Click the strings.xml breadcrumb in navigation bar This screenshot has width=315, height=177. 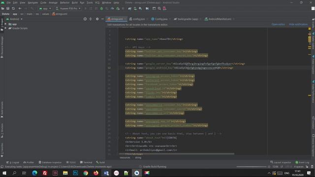(60, 14)
